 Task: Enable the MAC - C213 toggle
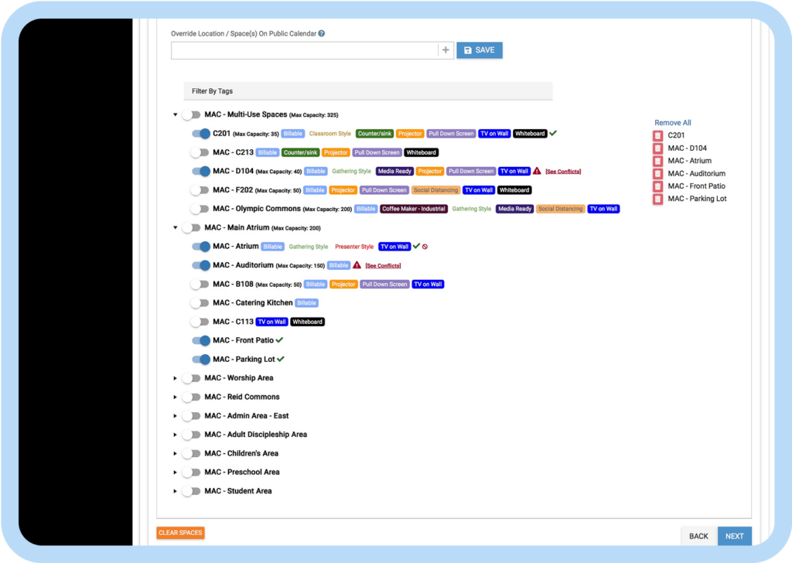point(201,152)
